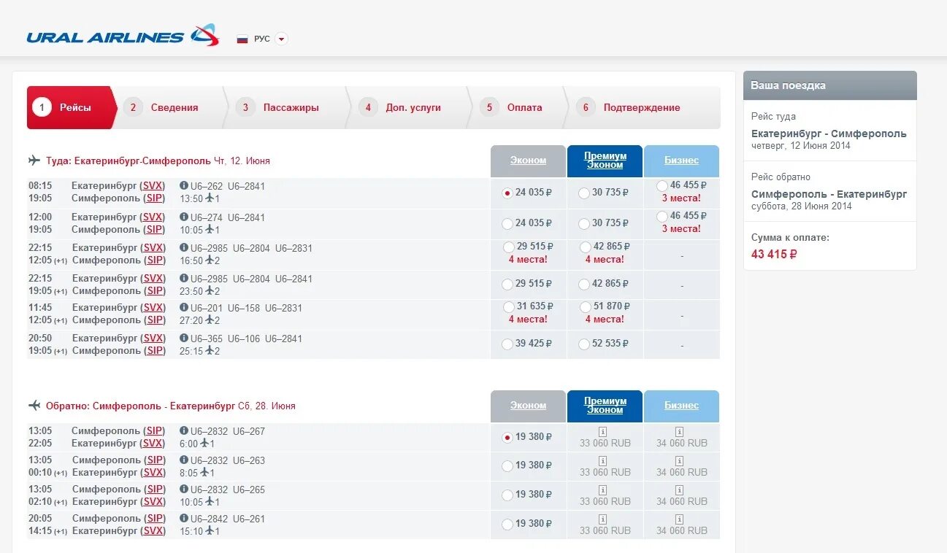
Task: Click return plane icon beside Обратно heading
Action: tap(34, 406)
